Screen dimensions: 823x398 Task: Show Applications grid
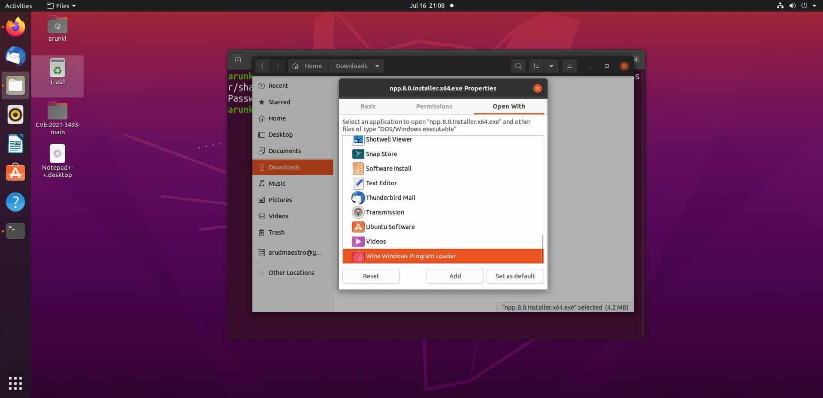point(15,383)
